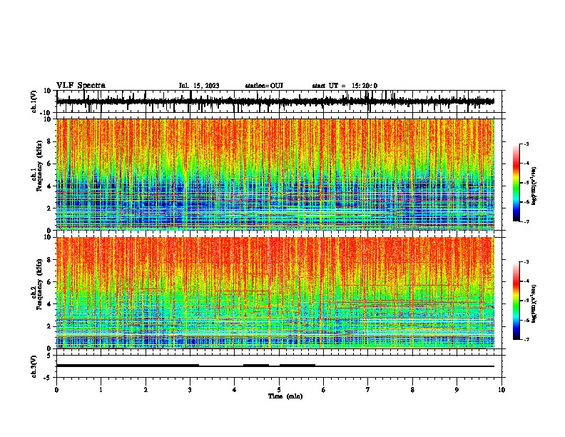Click the ch.2 colorbar log(PSD) unit label

pyautogui.click(x=534, y=303)
